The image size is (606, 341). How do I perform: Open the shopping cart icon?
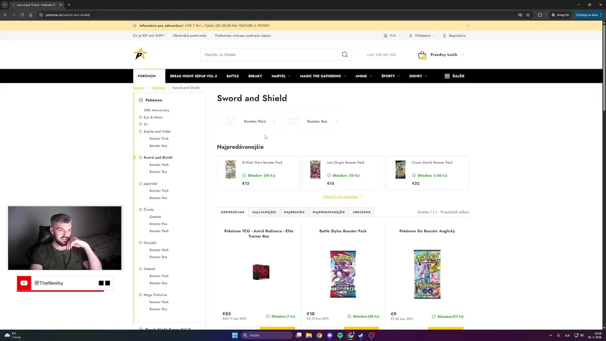pos(422,55)
